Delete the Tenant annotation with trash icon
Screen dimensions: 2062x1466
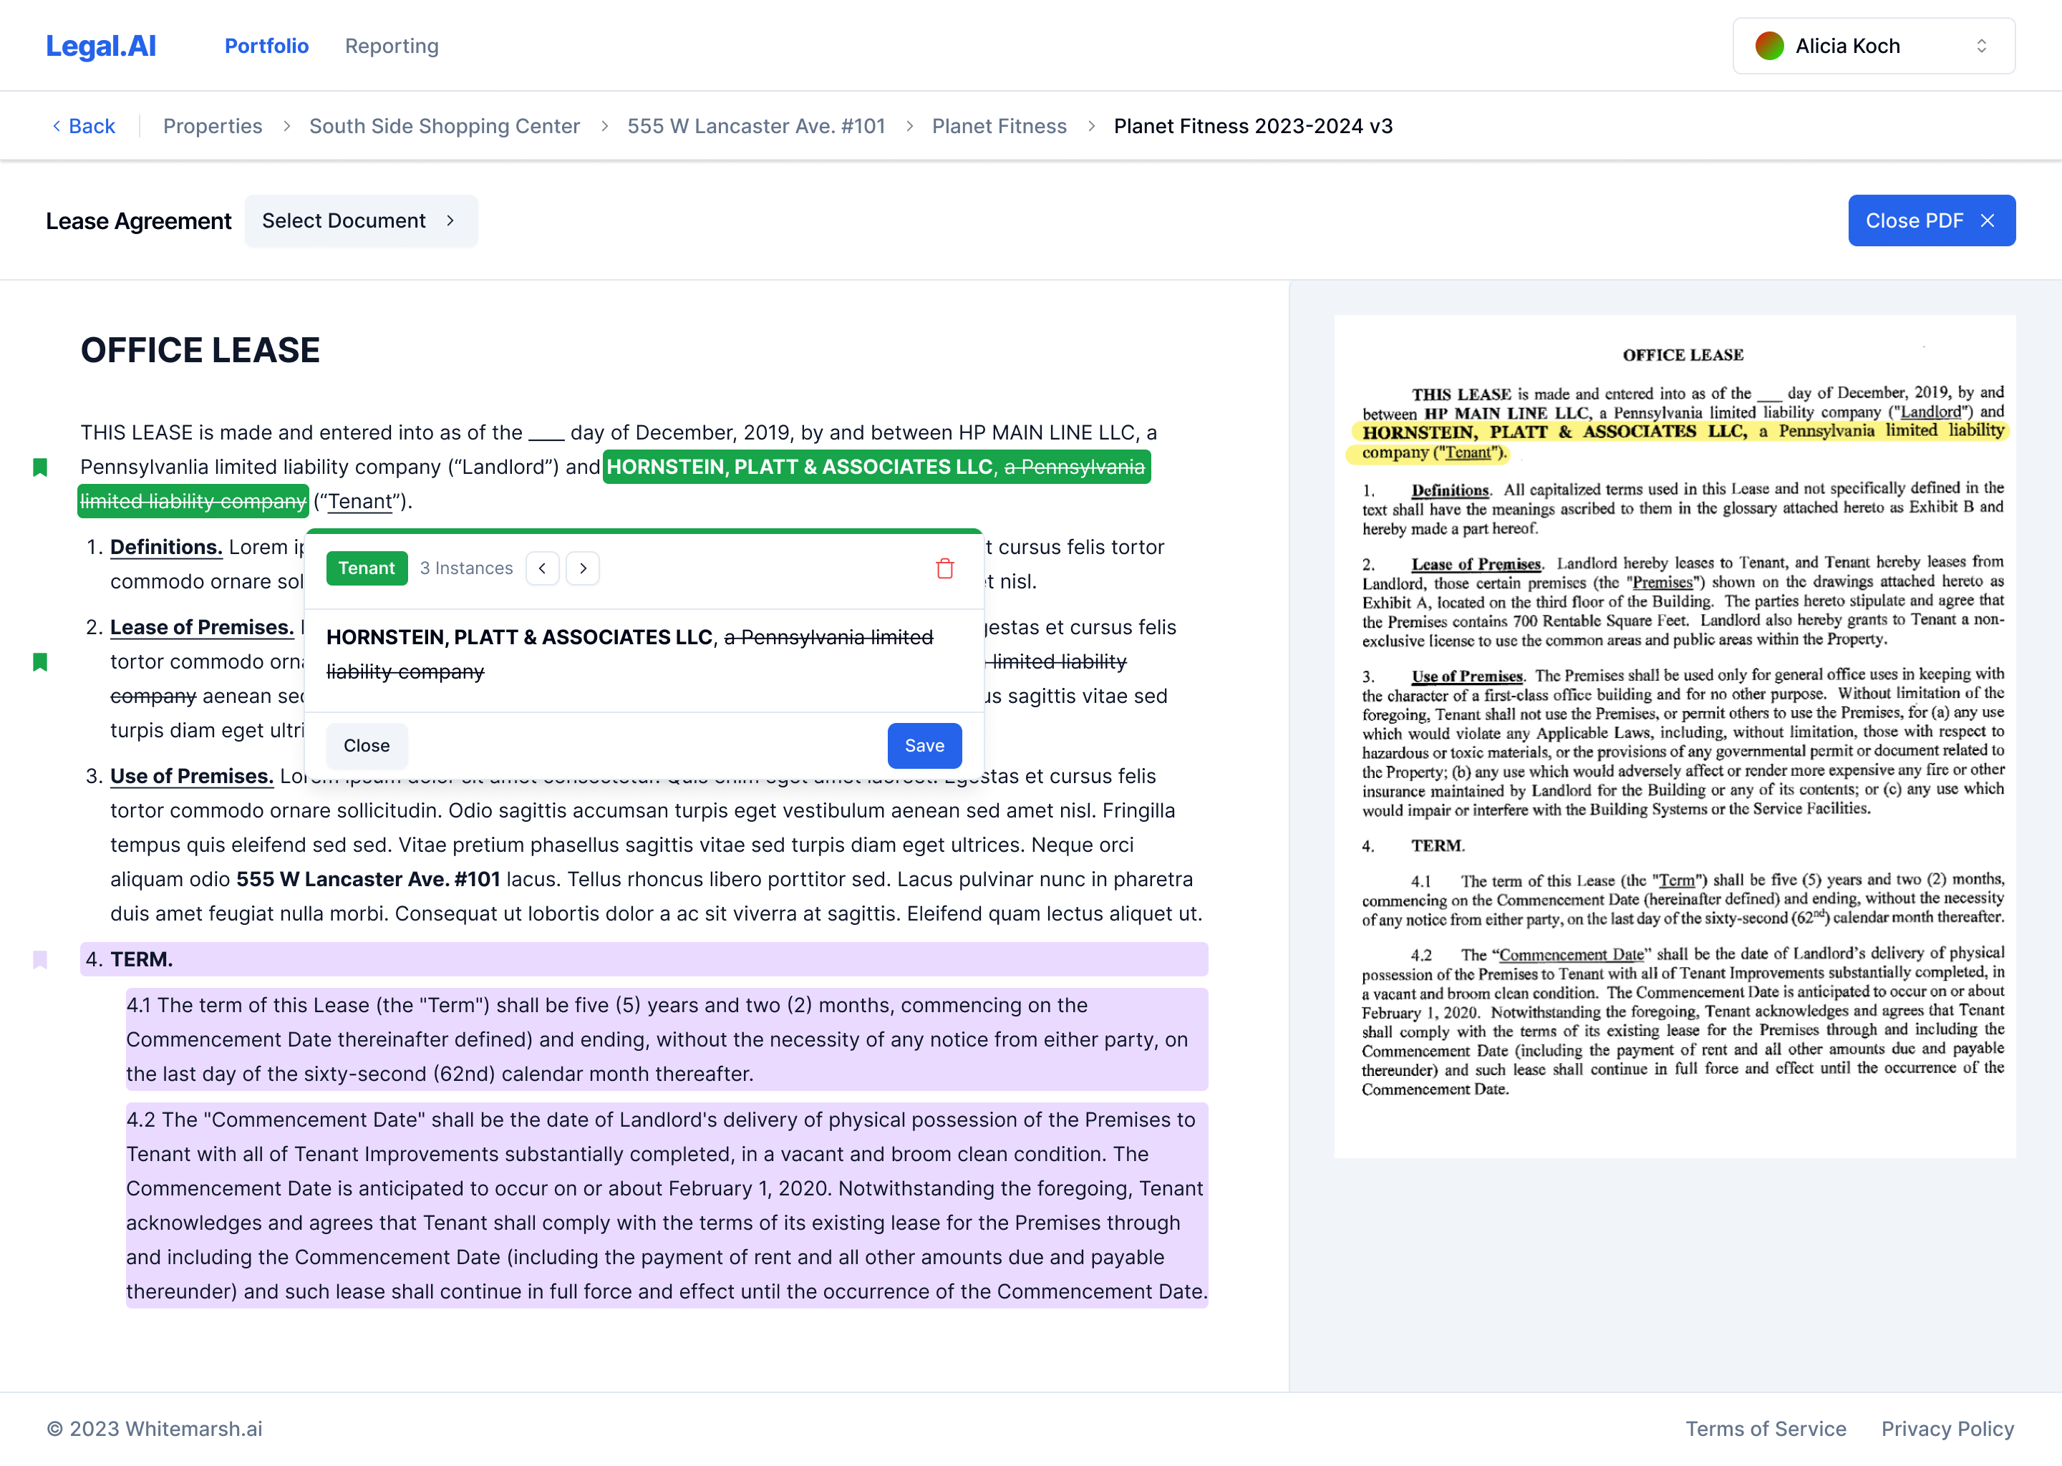point(945,568)
